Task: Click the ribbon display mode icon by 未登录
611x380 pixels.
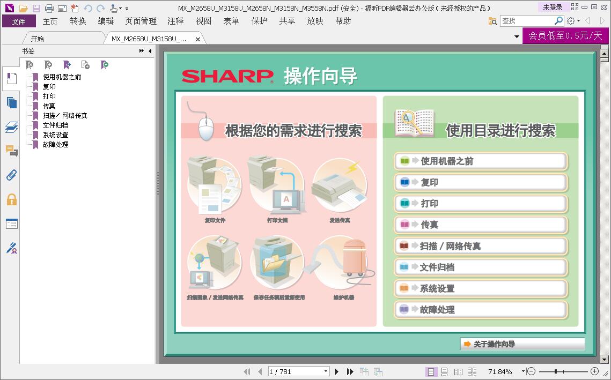Action: point(575,6)
